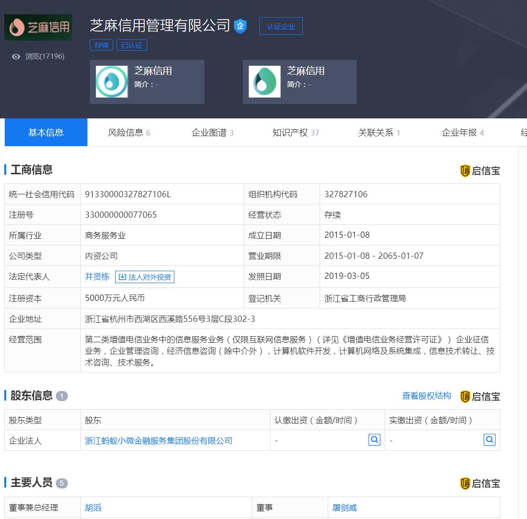Click credit code 91330000327827106L
527x519 pixels.
pyautogui.click(x=128, y=194)
